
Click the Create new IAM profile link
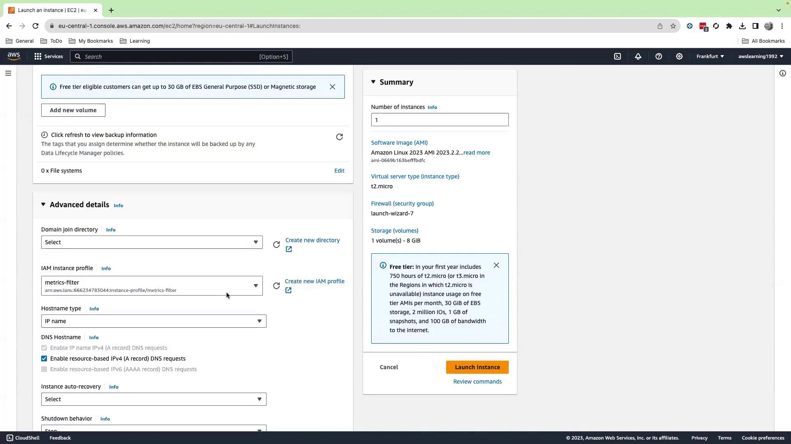[x=314, y=281]
